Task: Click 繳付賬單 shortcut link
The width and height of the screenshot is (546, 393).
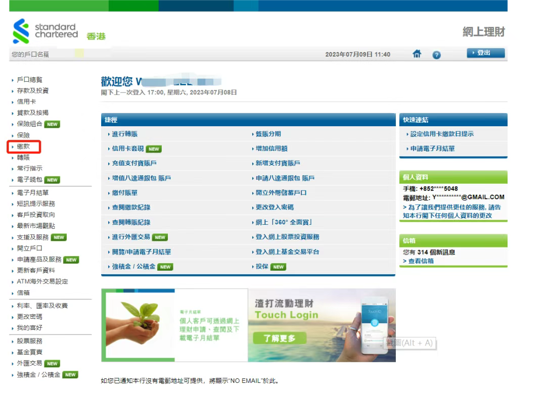Action: coord(124,193)
